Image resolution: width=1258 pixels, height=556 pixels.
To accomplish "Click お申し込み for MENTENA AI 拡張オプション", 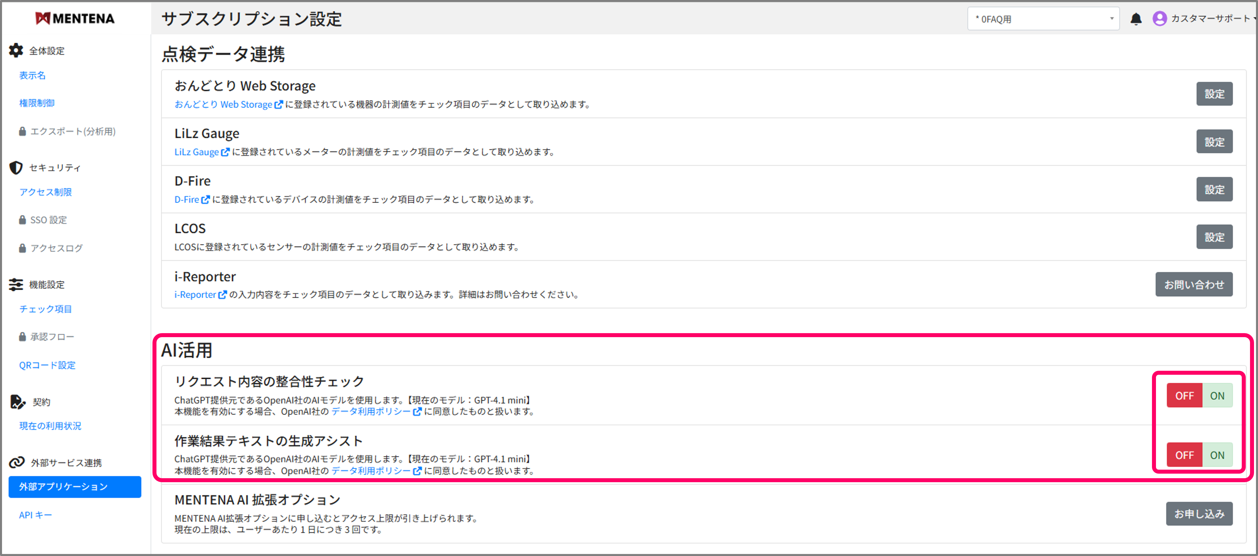I will click(1199, 514).
